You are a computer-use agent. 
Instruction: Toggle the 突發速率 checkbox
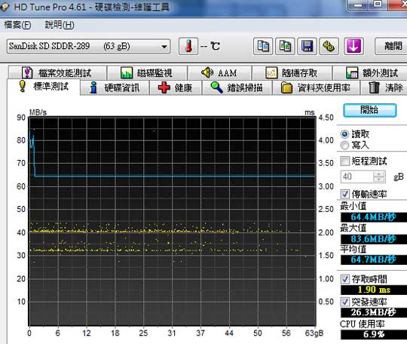click(x=345, y=302)
